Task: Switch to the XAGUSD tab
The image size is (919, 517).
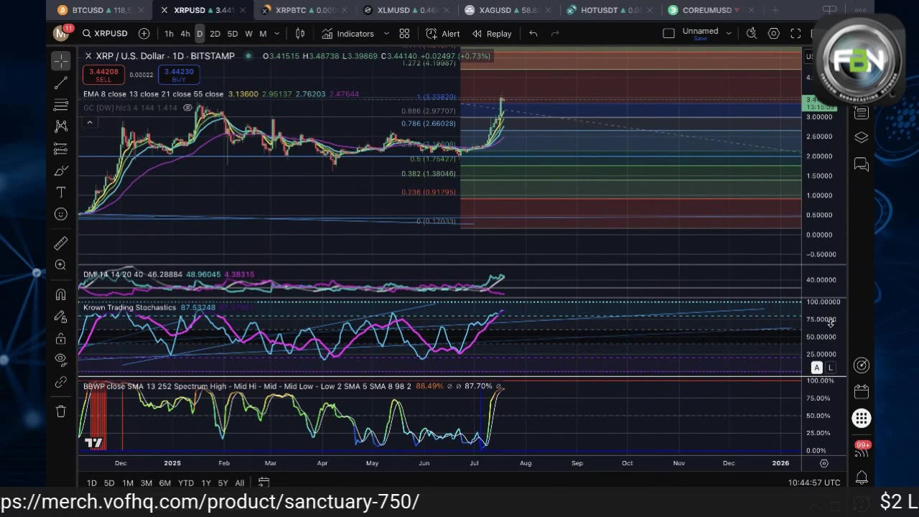Action: [508, 10]
